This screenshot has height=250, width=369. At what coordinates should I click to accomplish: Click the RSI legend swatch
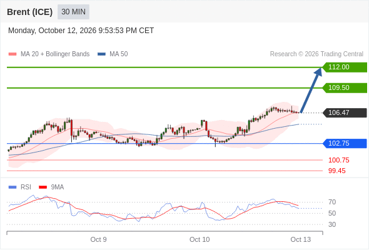click(x=13, y=187)
